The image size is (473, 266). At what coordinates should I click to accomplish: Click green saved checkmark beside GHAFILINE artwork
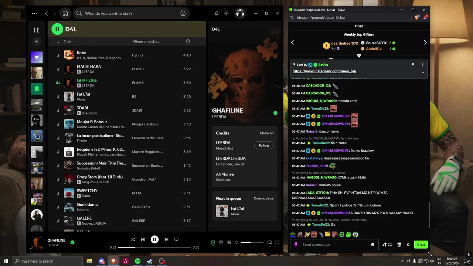click(275, 113)
